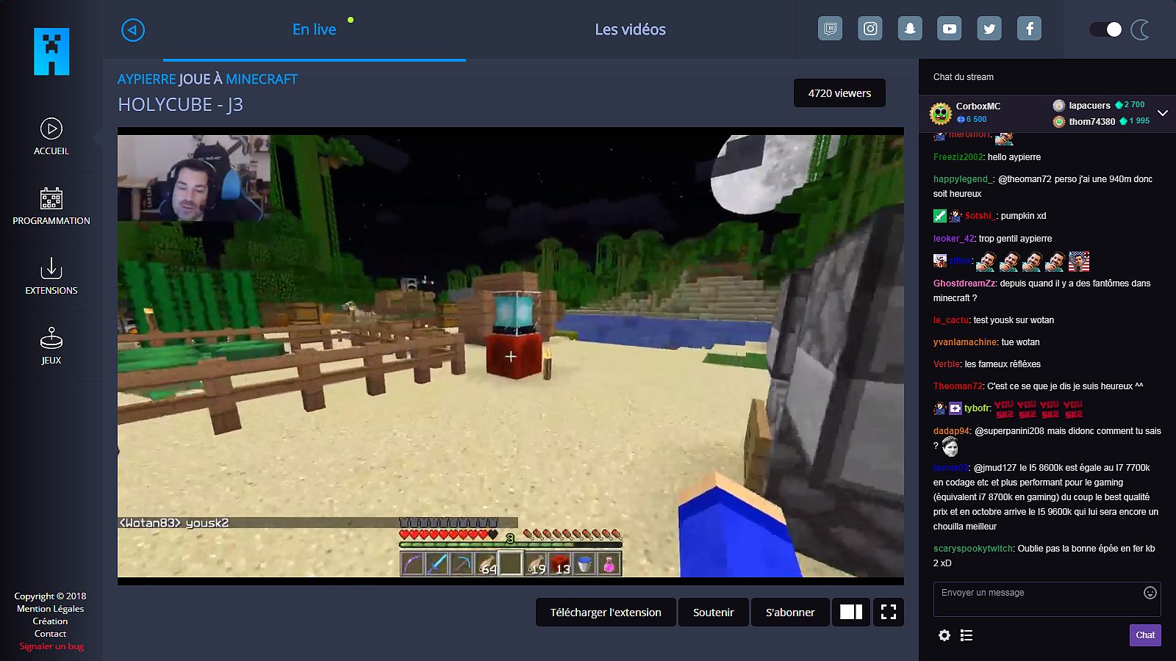Viewport: 1176px width, 661px height.
Task: Click the Minecraft stream video player
Action: coord(511,355)
